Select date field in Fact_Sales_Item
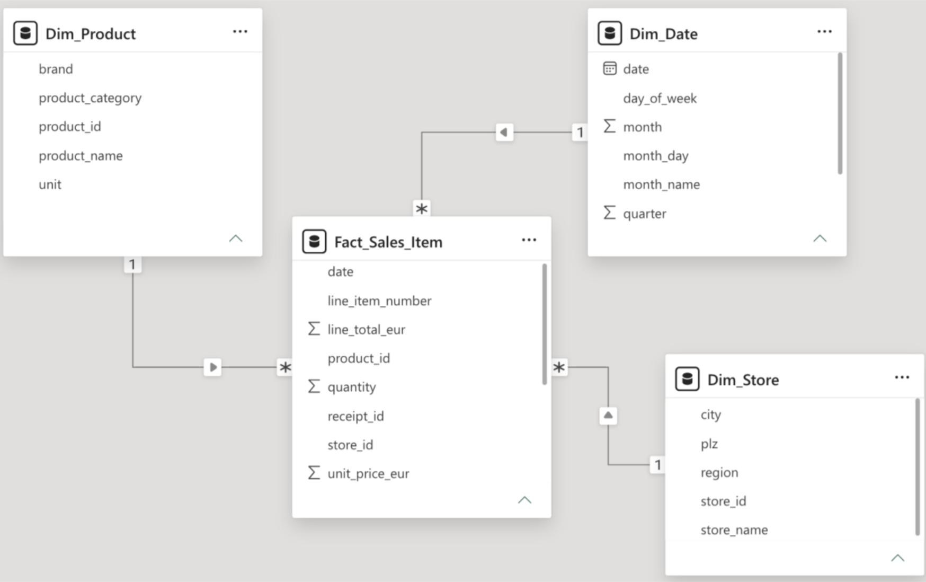Screen dimensions: 926x582 tap(340, 271)
